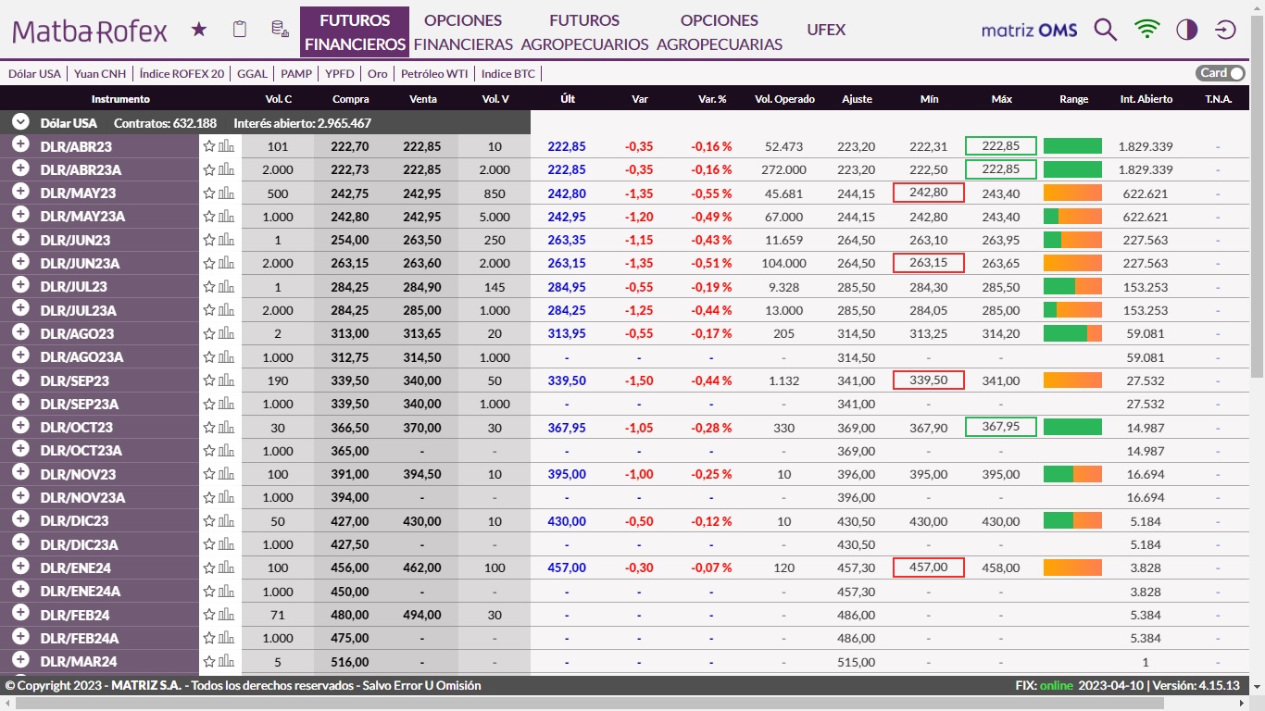The height and width of the screenshot is (711, 1265).
Task: Click the database icon in top bar
Action: (280, 30)
